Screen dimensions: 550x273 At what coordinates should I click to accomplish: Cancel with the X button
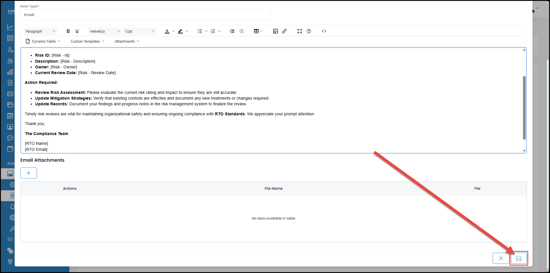tap(501, 258)
